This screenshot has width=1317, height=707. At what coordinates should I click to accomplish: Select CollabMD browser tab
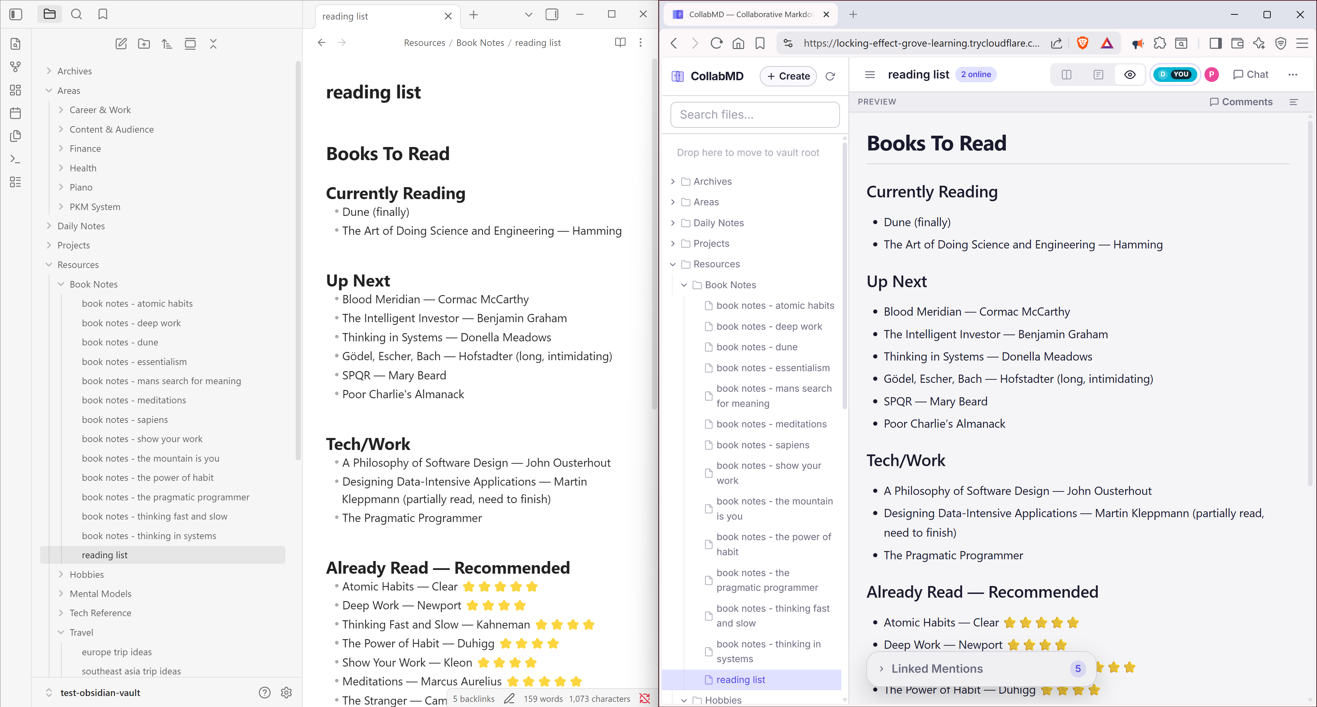click(750, 14)
